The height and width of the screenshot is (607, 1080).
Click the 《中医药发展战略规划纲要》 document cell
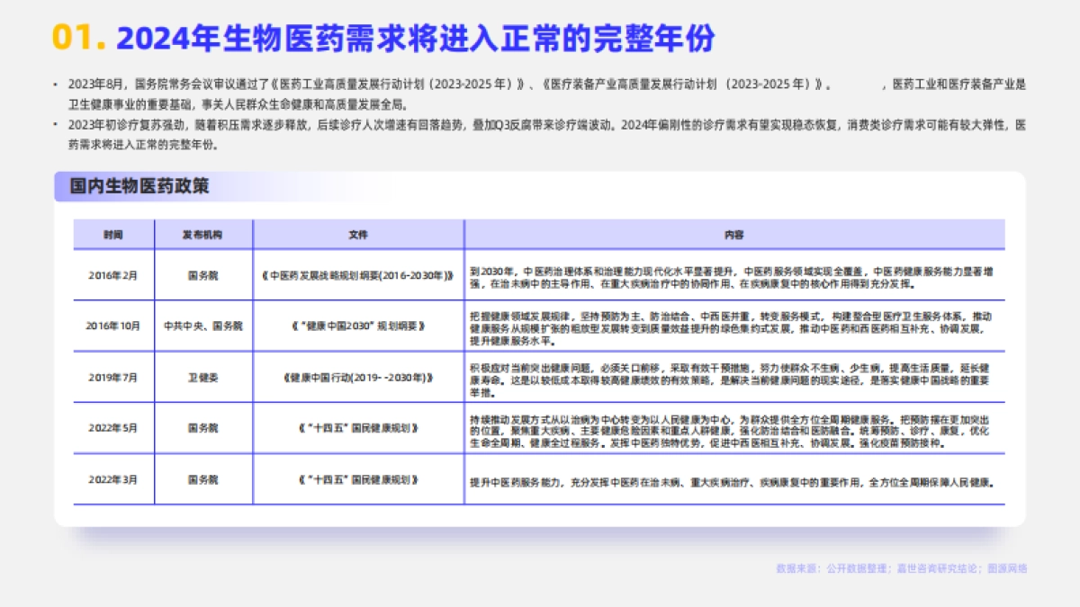click(x=358, y=276)
